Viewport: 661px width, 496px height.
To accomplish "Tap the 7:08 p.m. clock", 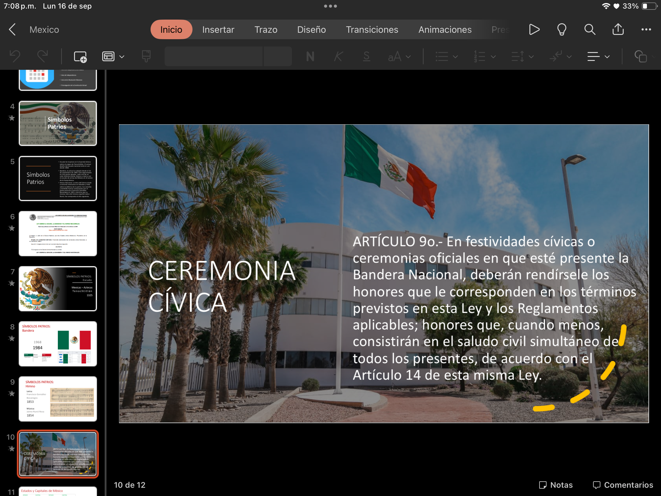I will (x=20, y=6).
